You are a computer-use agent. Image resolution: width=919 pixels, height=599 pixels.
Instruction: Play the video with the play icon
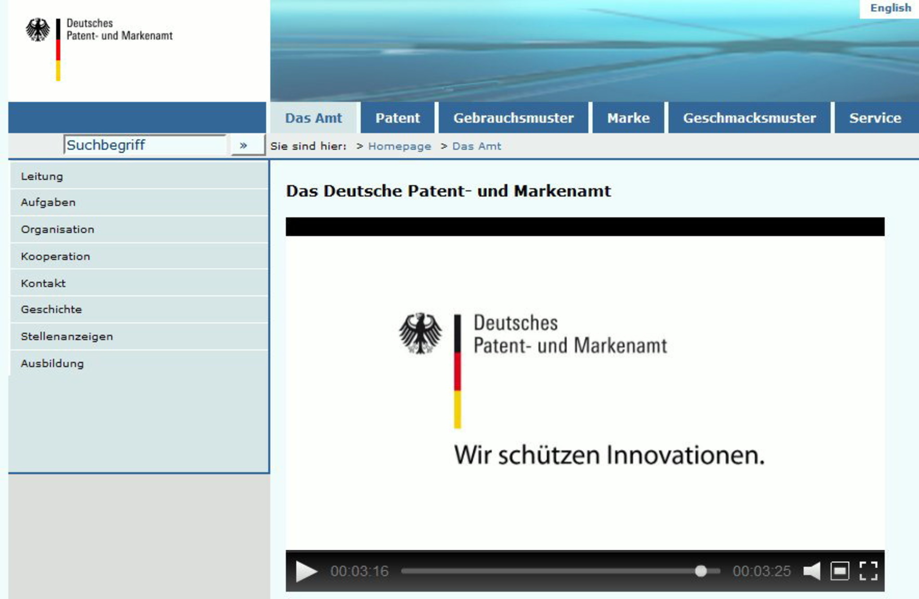click(306, 571)
